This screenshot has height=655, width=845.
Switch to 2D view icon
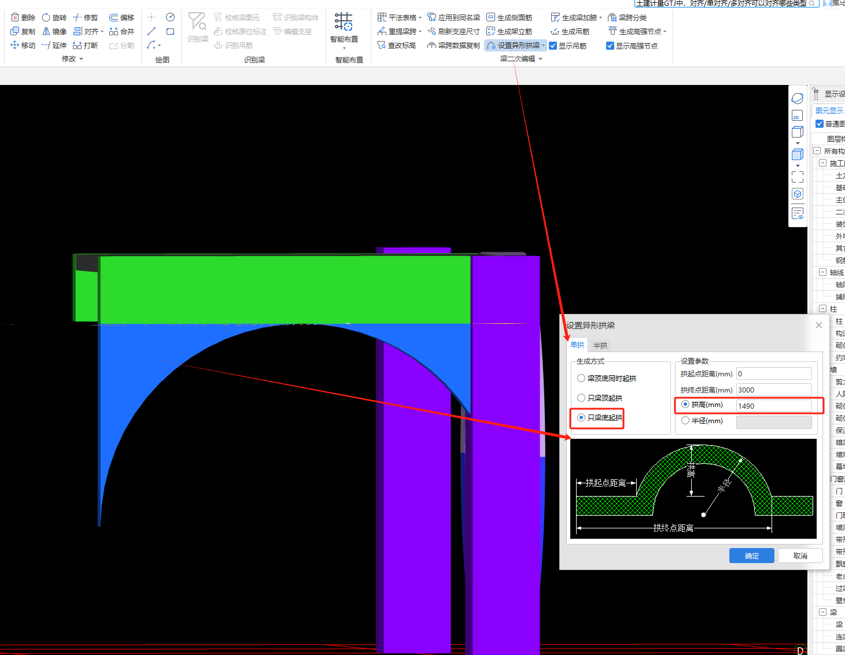click(x=798, y=116)
